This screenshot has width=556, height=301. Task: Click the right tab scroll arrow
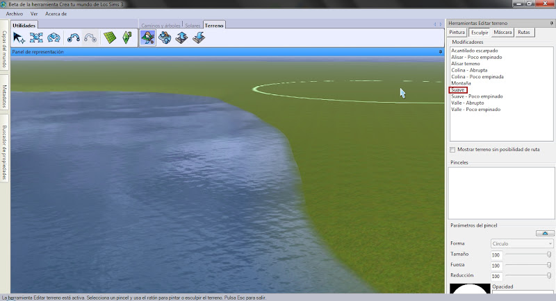point(441,24)
